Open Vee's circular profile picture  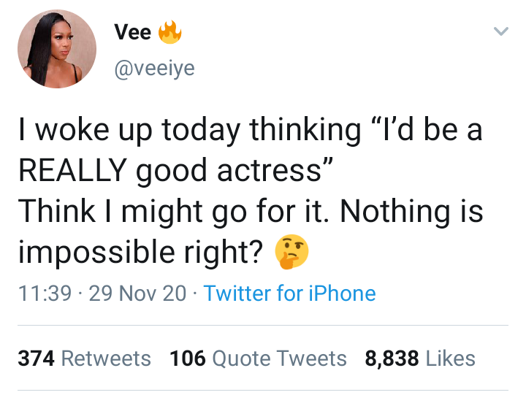click(x=57, y=49)
